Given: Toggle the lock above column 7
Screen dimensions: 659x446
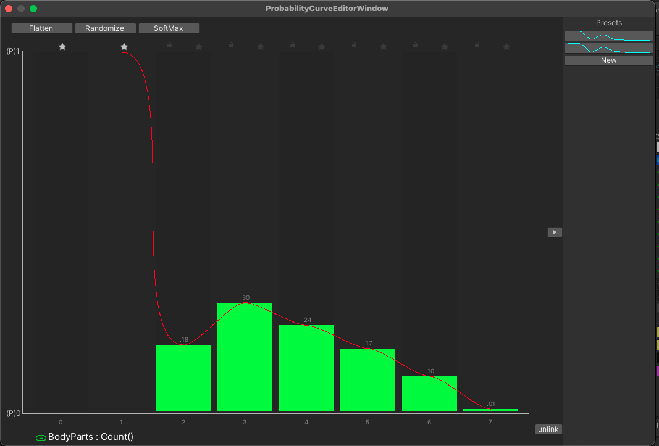Looking at the screenshot, I should click(x=477, y=44).
